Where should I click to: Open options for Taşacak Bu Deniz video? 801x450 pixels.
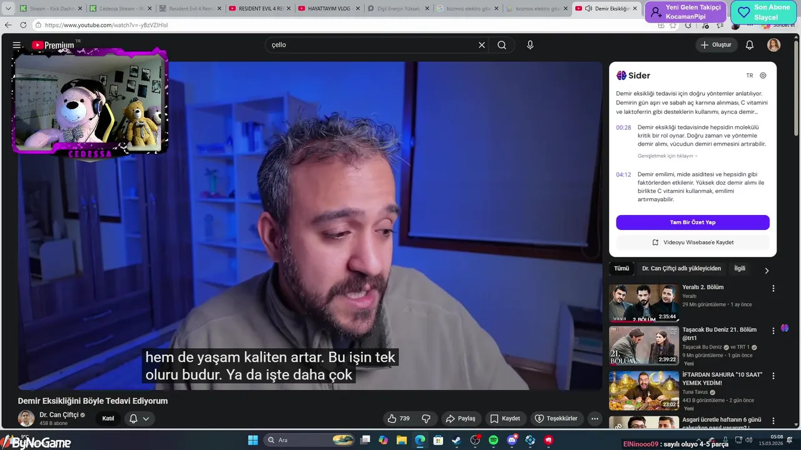click(773, 331)
